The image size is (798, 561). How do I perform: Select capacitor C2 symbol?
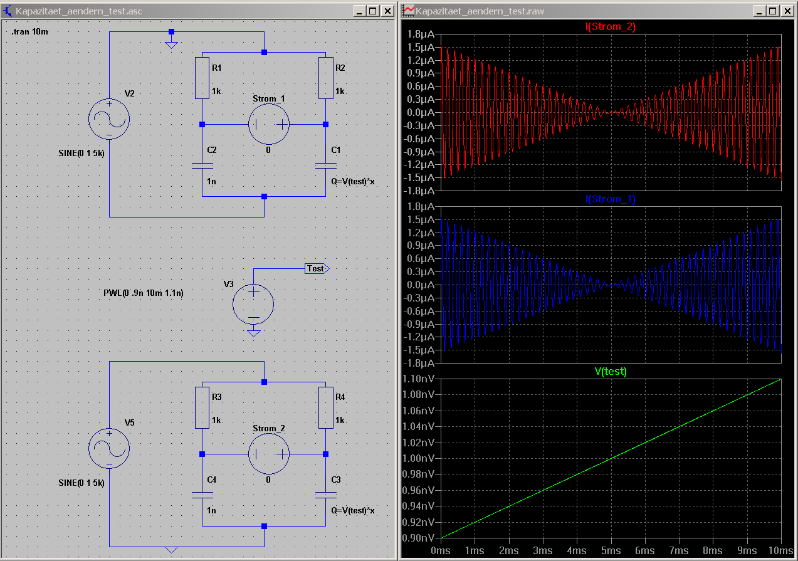202,166
